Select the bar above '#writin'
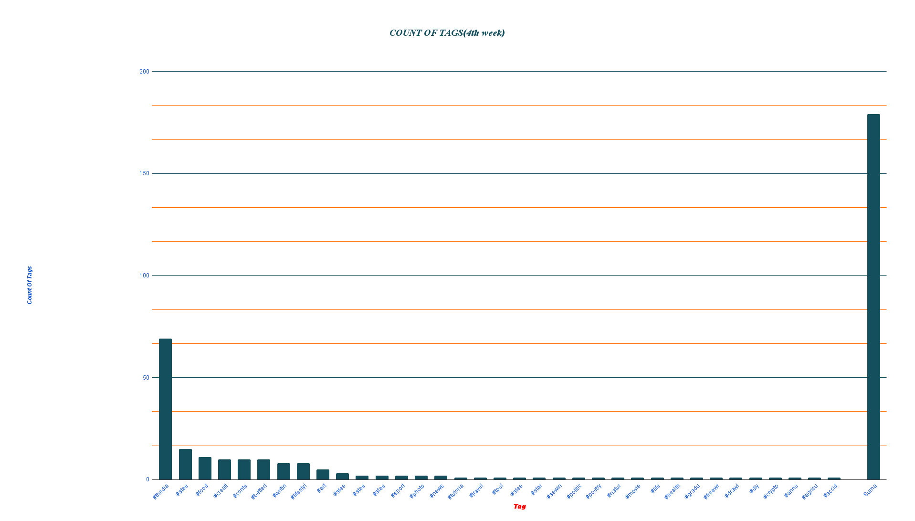The width and height of the screenshot is (915, 521). click(284, 471)
